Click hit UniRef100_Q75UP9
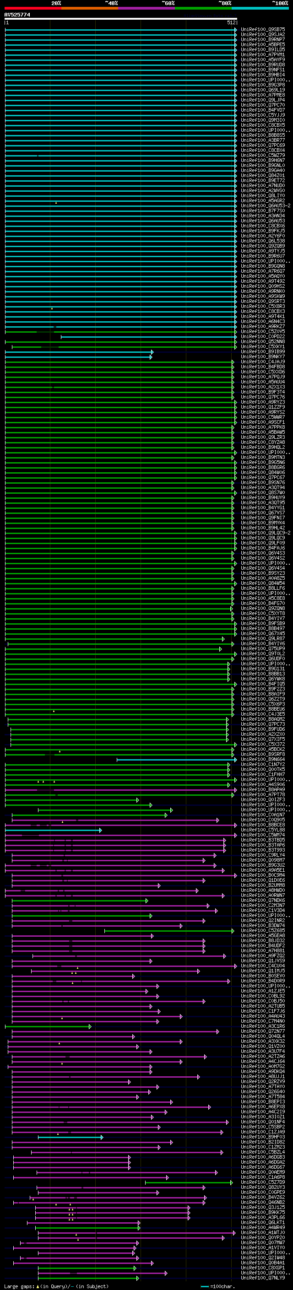293x1290 pixels. [x=263, y=648]
